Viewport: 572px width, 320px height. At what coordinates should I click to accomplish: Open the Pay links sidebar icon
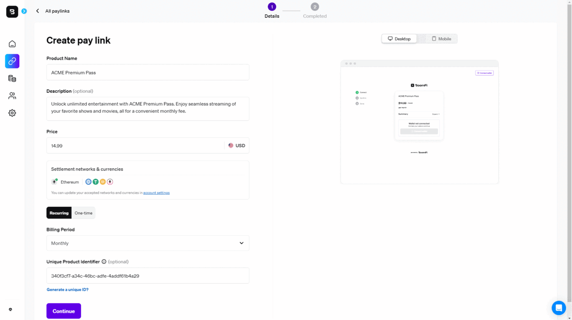click(12, 61)
